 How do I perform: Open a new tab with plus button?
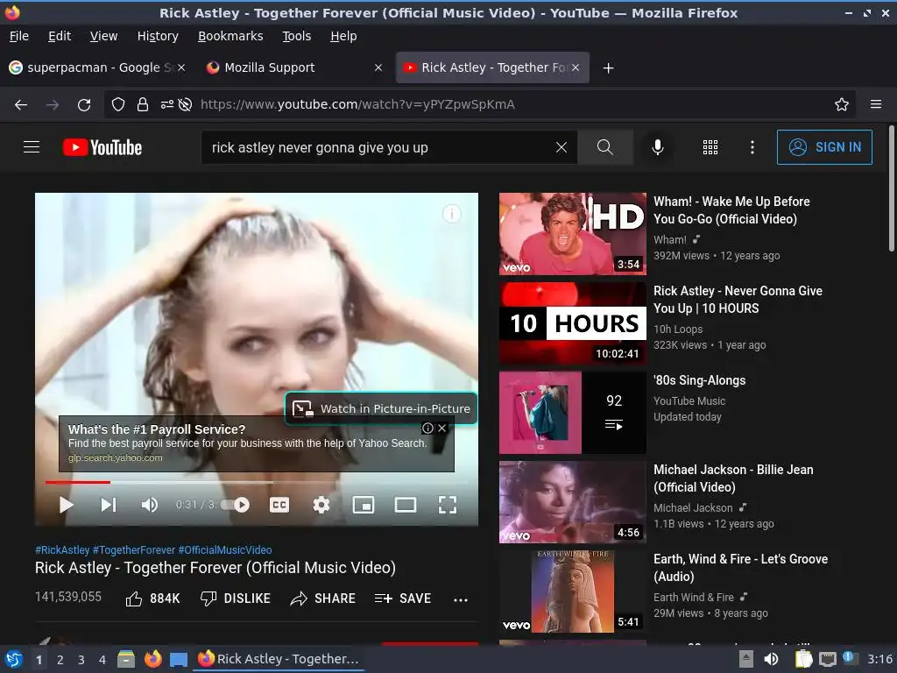(x=609, y=68)
